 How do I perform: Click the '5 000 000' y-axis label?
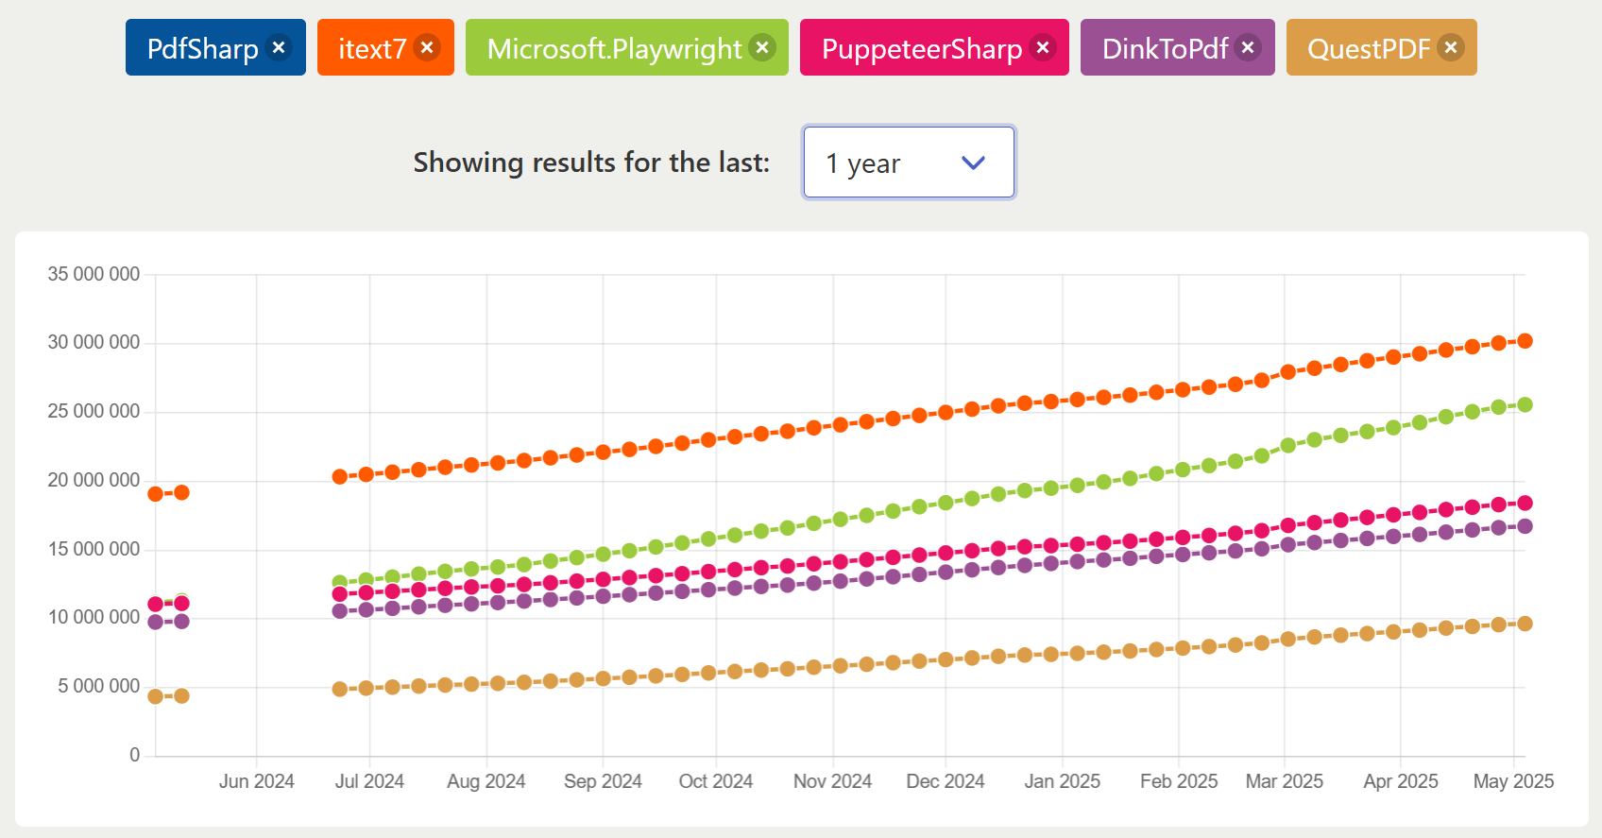tap(99, 686)
